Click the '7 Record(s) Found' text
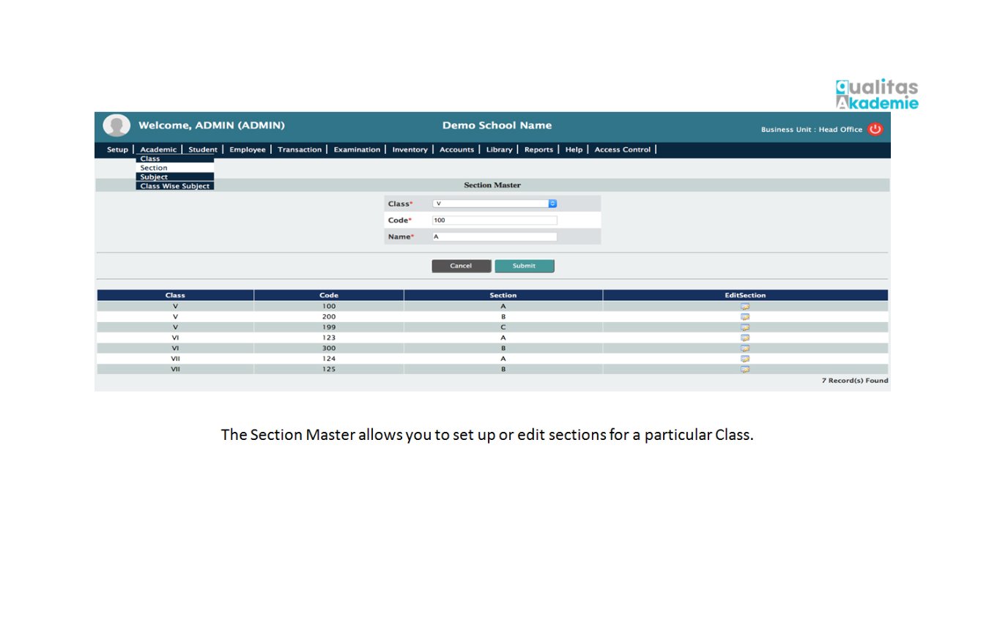 click(x=854, y=381)
